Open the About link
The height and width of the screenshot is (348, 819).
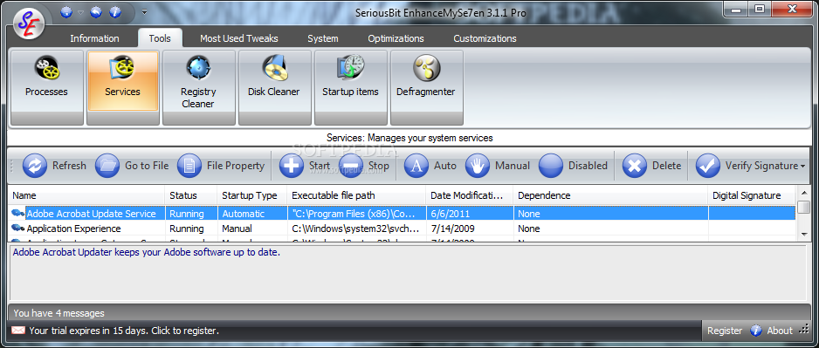coord(780,331)
